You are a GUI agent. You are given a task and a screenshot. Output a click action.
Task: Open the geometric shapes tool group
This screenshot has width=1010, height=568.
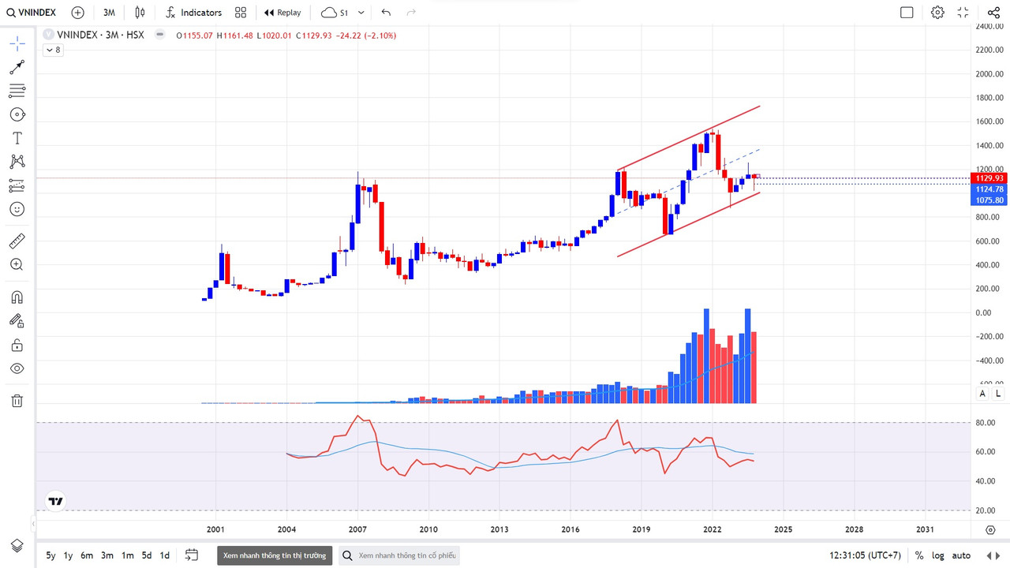click(x=17, y=114)
